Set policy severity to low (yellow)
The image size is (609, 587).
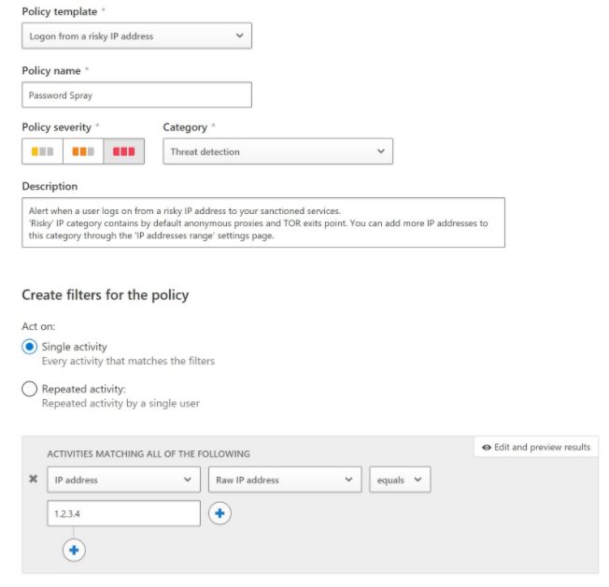pos(42,151)
